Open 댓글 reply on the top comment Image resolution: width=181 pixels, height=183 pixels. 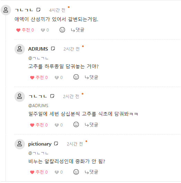pyautogui.click(x=78, y=30)
